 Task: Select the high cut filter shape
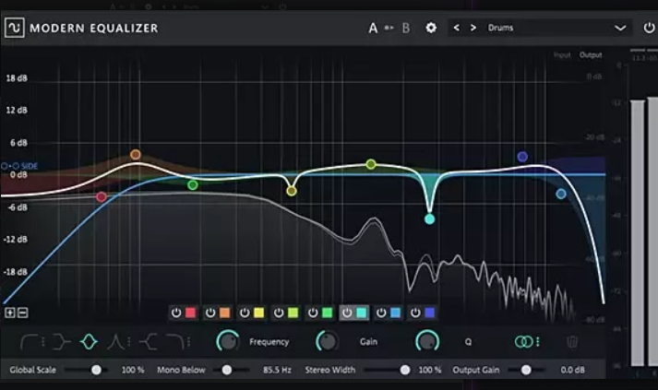click(x=175, y=342)
